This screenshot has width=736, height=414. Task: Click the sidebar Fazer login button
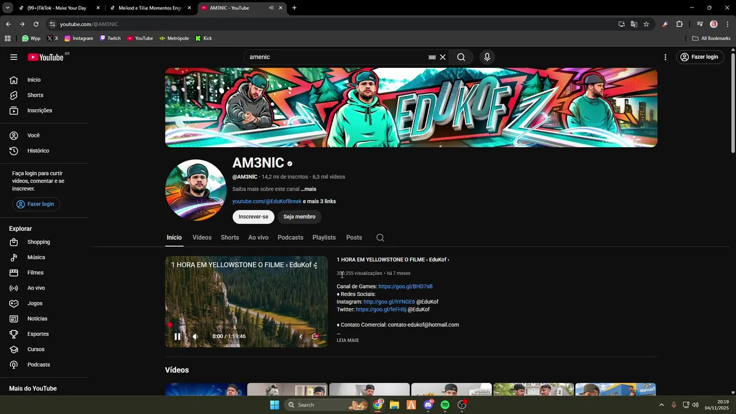coord(36,204)
